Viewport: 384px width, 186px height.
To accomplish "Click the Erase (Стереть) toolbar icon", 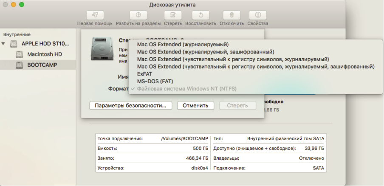I will pos(172,15).
